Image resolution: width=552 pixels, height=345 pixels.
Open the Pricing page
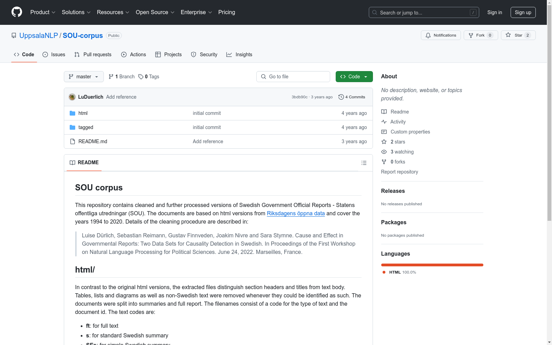pyautogui.click(x=227, y=12)
